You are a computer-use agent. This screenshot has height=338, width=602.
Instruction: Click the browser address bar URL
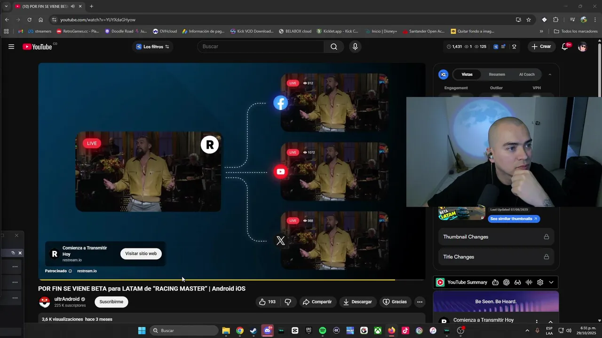click(x=98, y=20)
